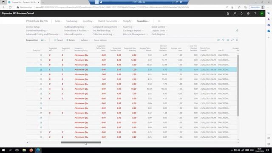The width and height of the screenshot is (272, 153).
Task: Click the Search action in list toolbar
Action: [x=59, y=40]
